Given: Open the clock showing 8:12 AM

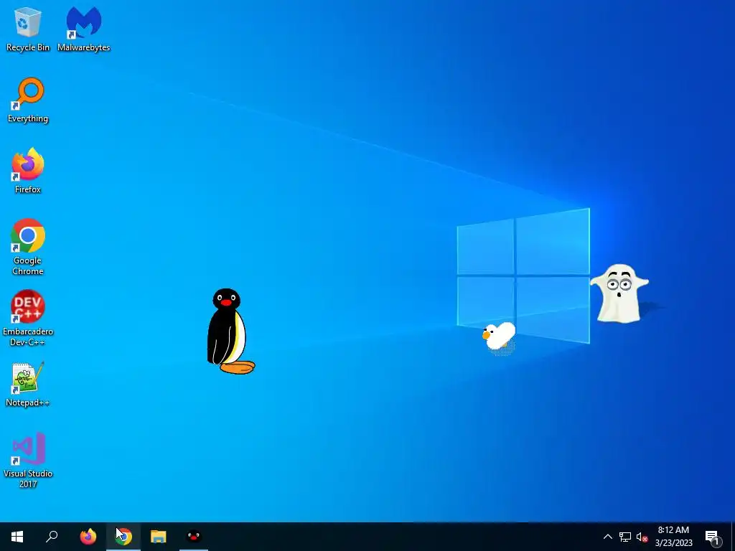Looking at the screenshot, I should click(x=673, y=537).
